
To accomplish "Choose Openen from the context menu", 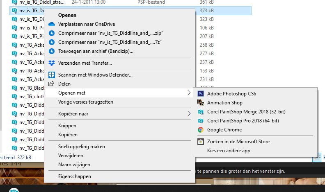I will [67, 15].
